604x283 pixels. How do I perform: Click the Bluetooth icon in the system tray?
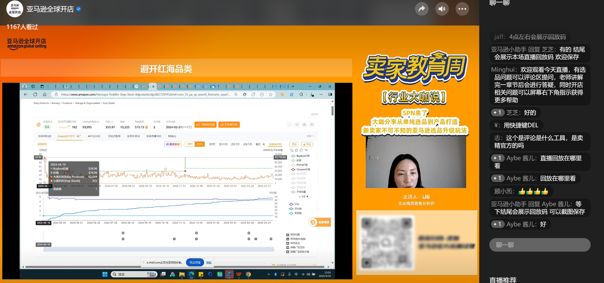coord(275,274)
